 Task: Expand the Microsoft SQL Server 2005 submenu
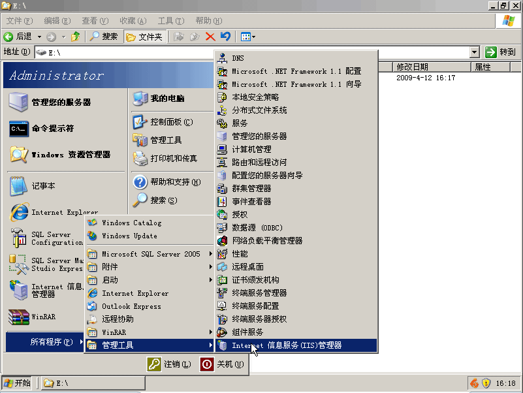(x=150, y=254)
